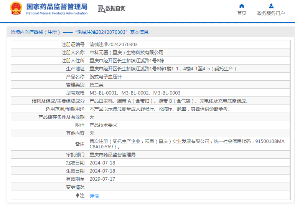Go to 首页 home link
295x206 pixels.
click(242, 13)
